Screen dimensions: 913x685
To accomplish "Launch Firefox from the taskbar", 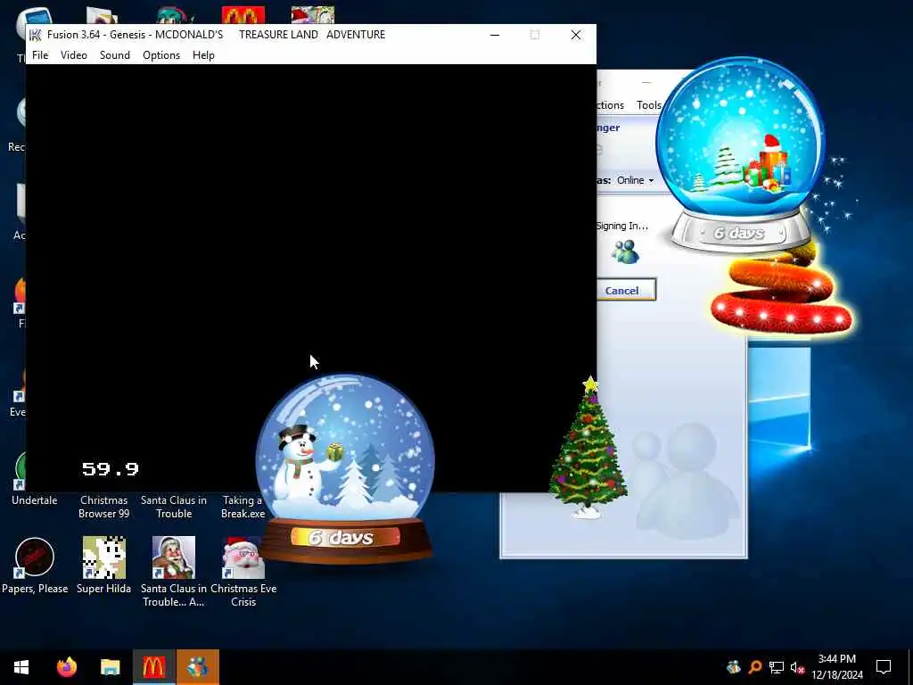I will coord(66,667).
